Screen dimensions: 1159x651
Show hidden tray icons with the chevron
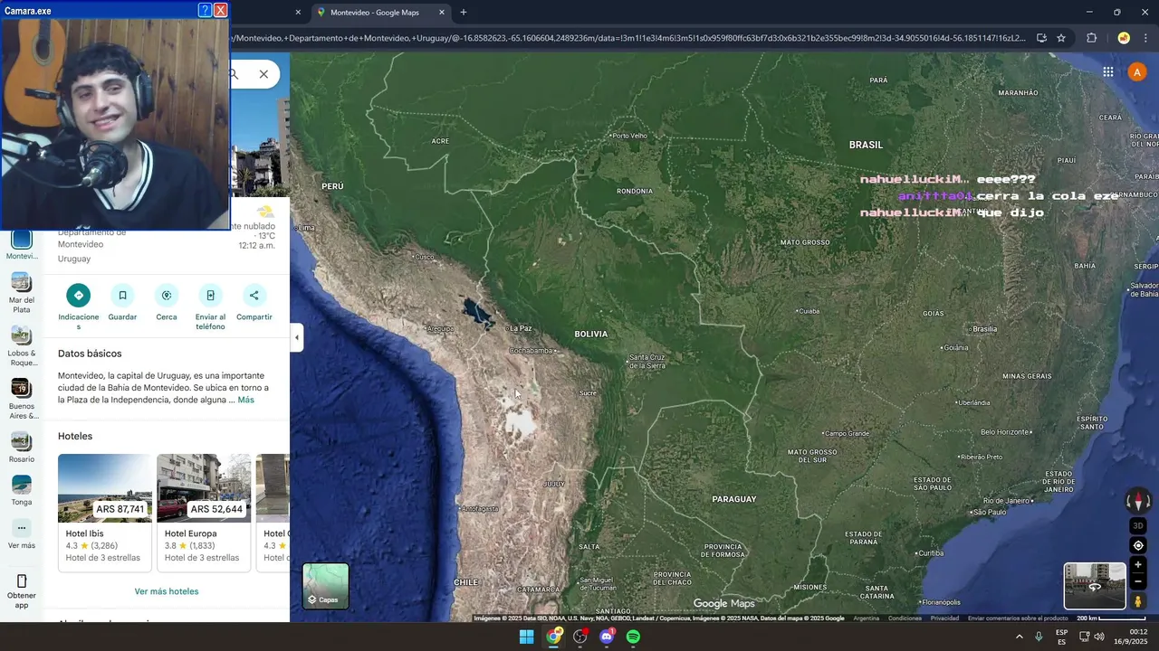(1019, 637)
